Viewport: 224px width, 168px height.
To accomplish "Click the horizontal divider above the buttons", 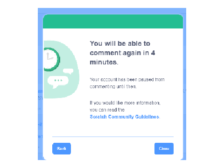I will 113,137.
